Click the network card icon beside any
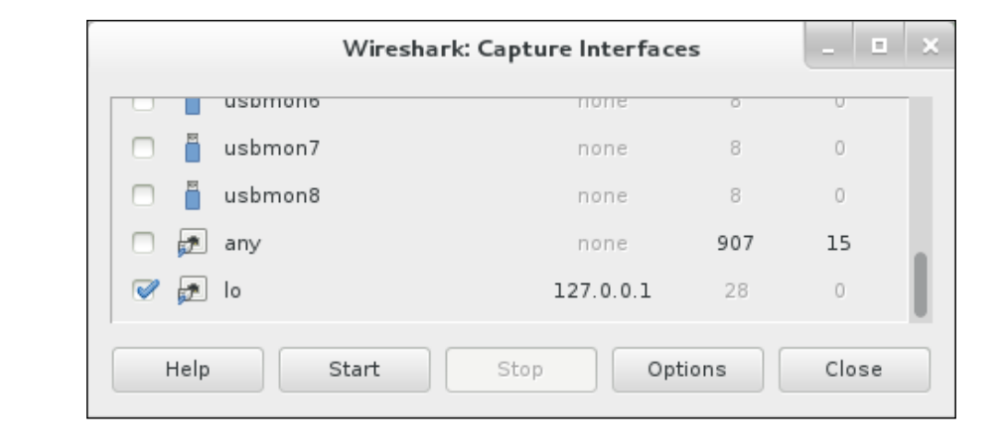The image size is (1006, 448). [x=192, y=243]
